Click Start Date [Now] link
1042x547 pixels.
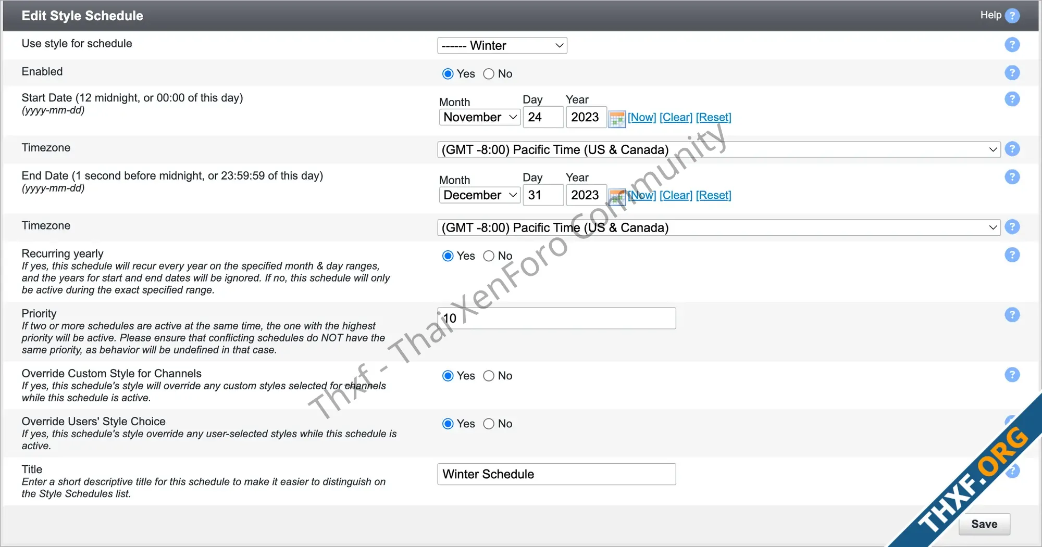(x=642, y=117)
